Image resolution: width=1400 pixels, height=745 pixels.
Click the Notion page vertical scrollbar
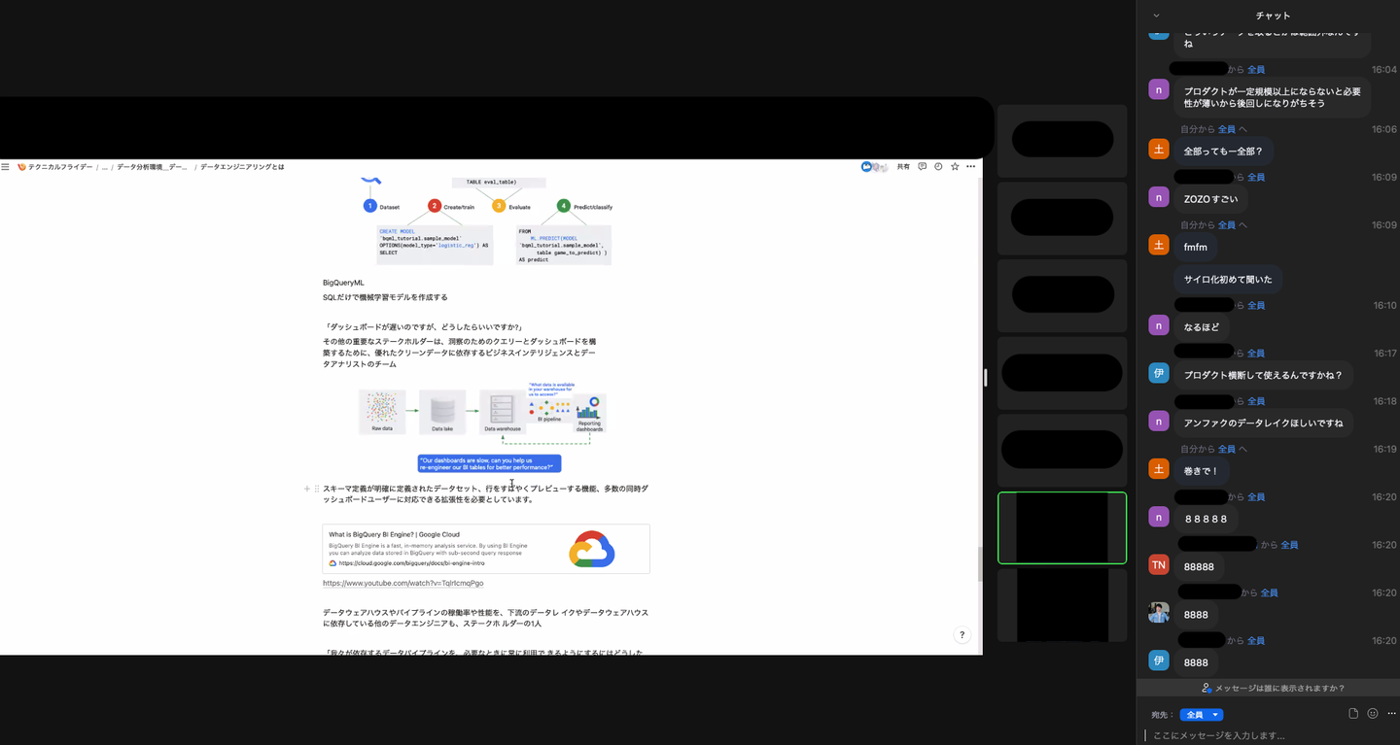[x=978, y=564]
